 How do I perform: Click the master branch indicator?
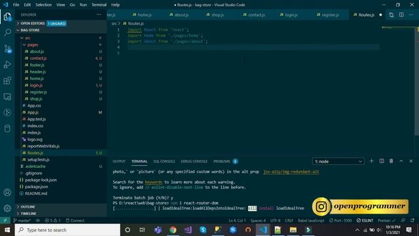click(22, 220)
